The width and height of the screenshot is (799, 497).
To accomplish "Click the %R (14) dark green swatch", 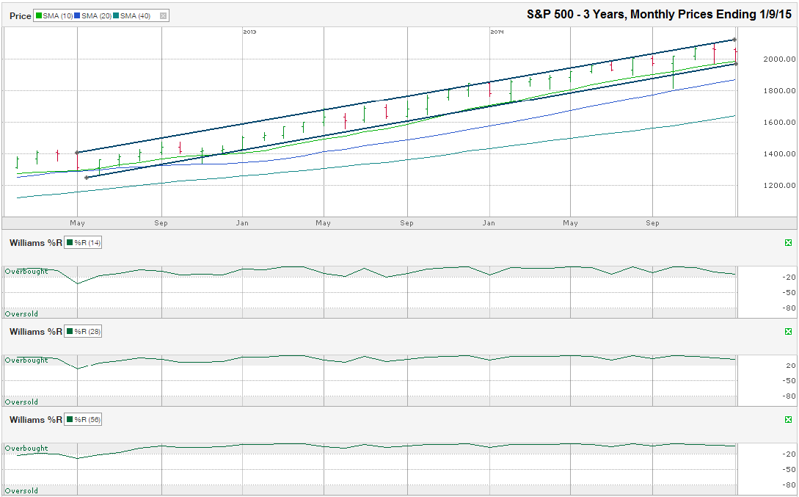I will (70, 243).
